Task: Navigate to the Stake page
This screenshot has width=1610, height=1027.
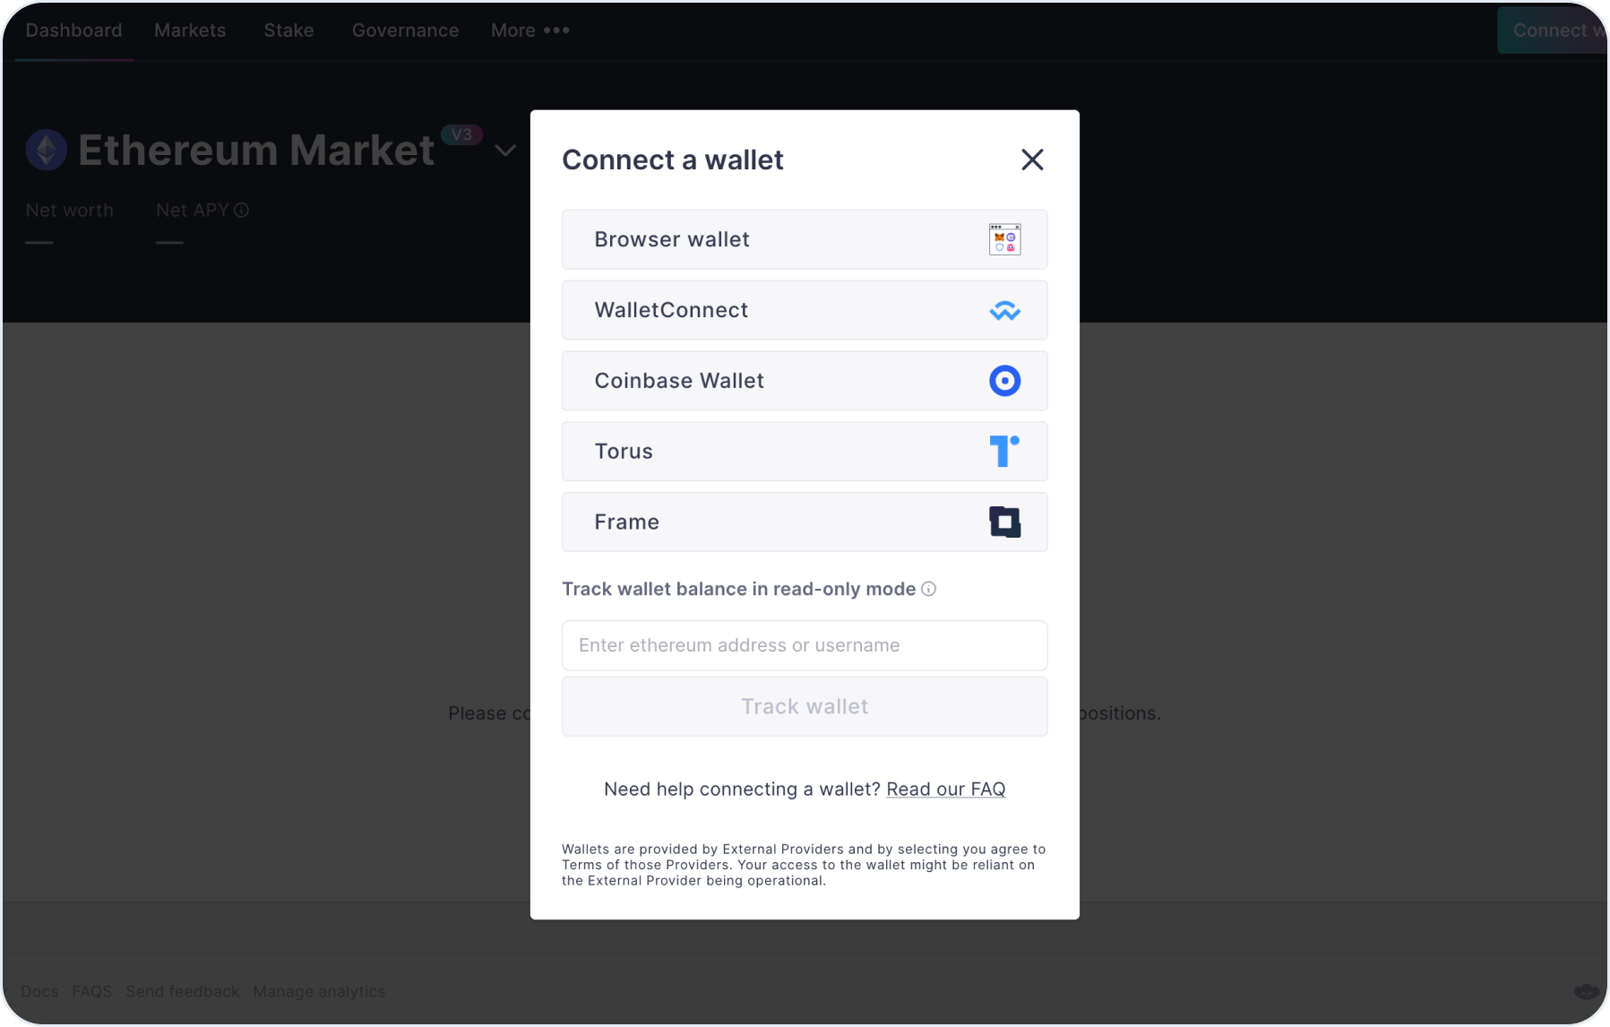Action: coord(288,30)
